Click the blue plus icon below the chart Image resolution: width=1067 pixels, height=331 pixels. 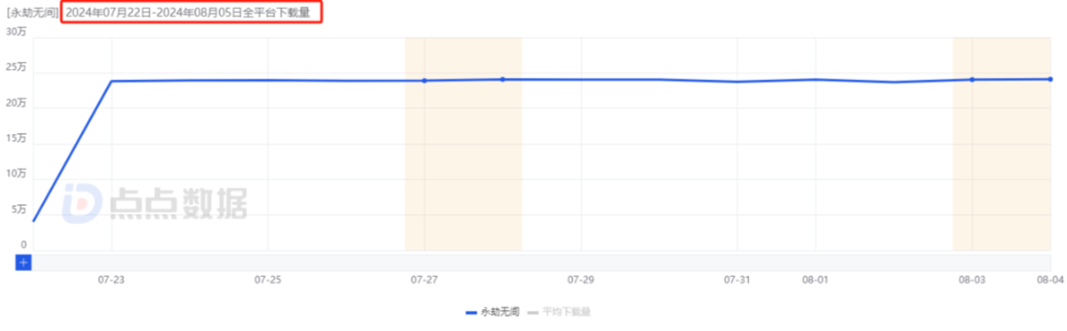(x=24, y=262)
